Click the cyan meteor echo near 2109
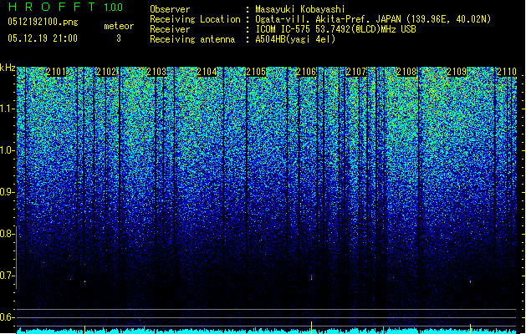Image resolution: width=526 pixels, height=334 pixels. (x=470, y=281)
